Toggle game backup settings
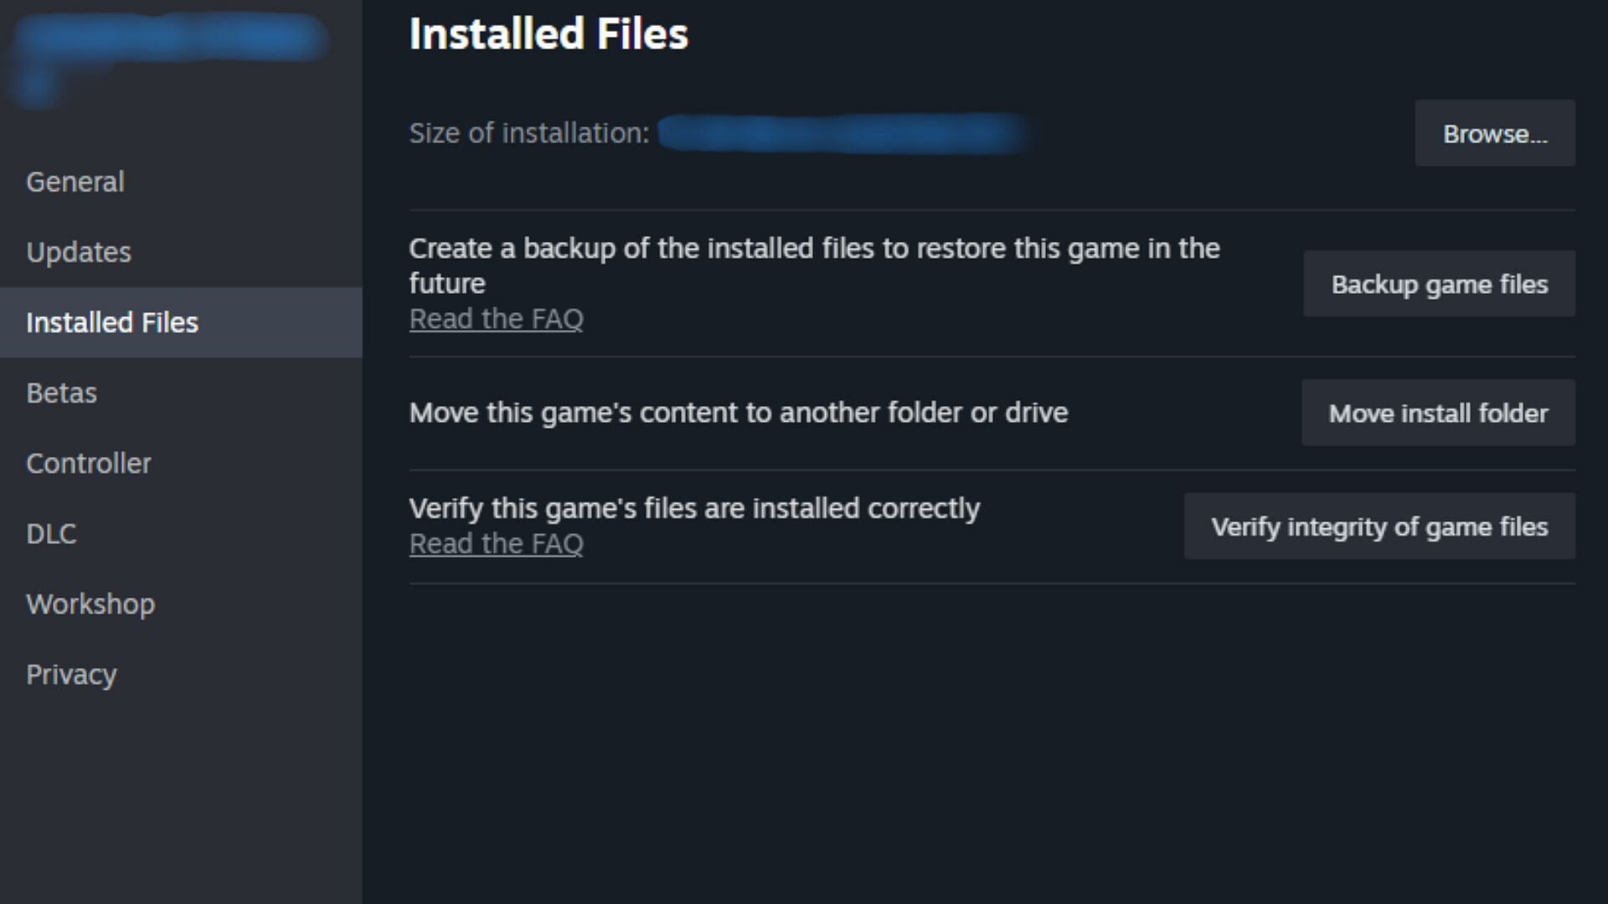The width and height of the screenshot is (1608, 904). (x=1440, y=284)
